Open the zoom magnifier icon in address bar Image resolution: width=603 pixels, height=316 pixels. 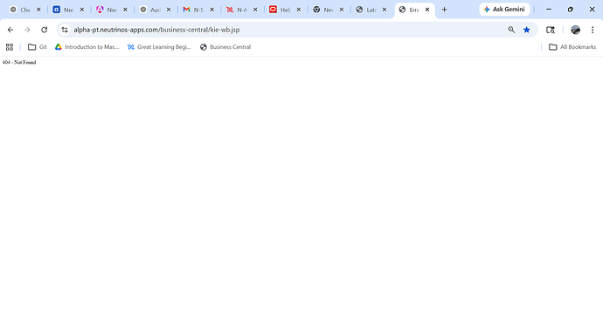click(511, 30)
